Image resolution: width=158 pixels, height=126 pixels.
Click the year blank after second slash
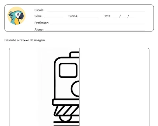[x=132, y=17]
